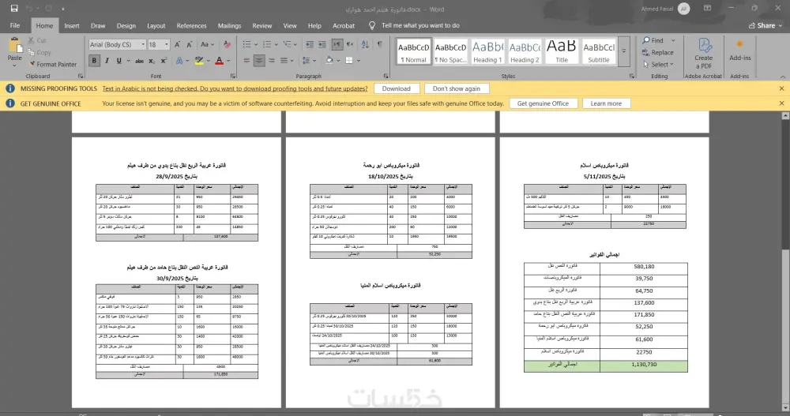Click Tell me what you want to do box
Viewport: 790px width, 416px height.
coord(420,26)
